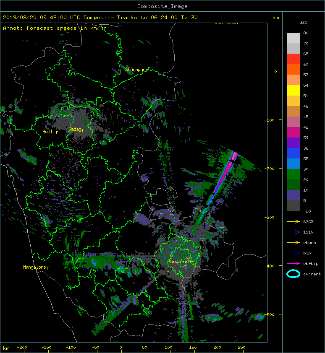The image size is (325, 353).
Task: Pick the bright green swatch below 30
Action: (x=293, y=174)
